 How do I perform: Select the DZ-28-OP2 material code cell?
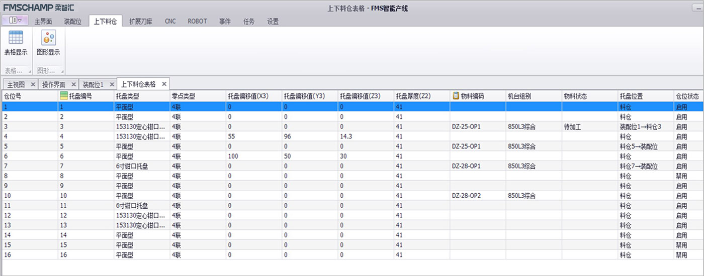[x=466, y=196]
